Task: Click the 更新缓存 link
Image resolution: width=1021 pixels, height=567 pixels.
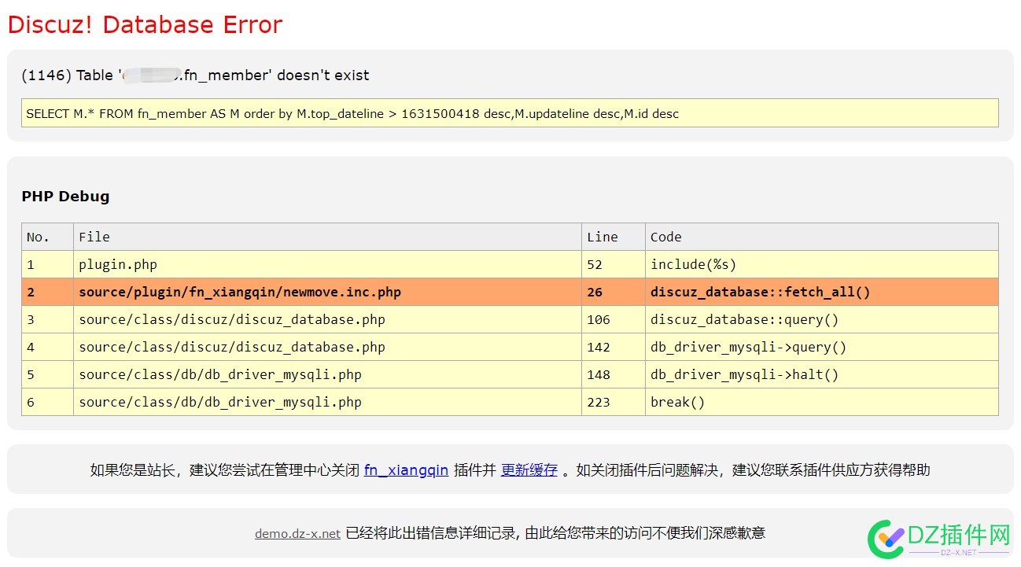Action: point(529,470)
